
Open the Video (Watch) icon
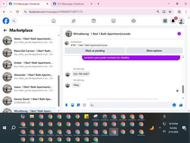(93, 21)
